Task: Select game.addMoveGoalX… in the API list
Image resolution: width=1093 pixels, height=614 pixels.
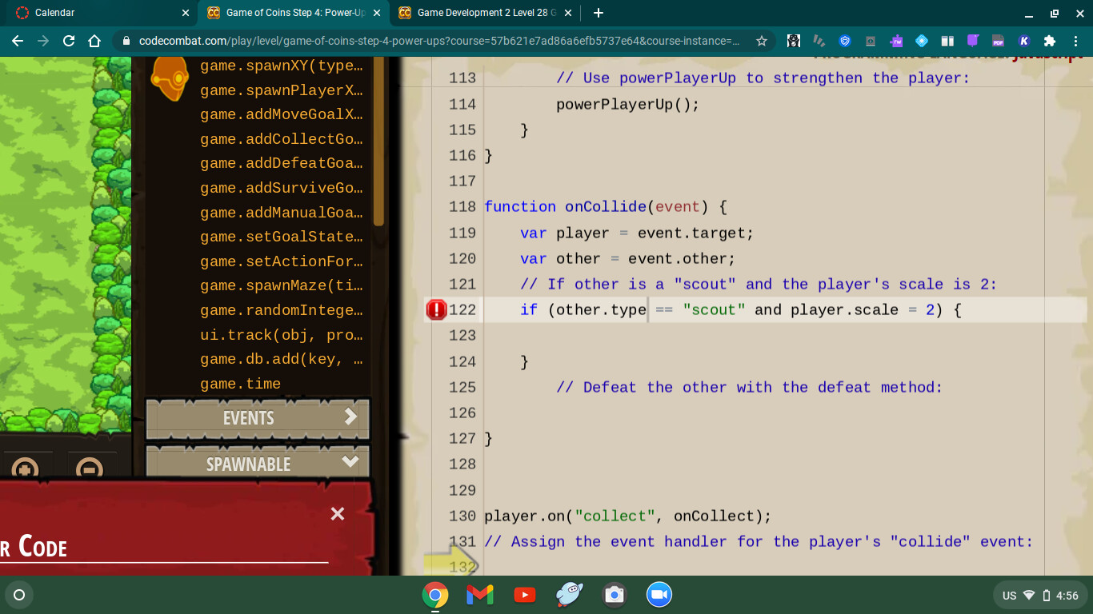Action: (282, 115)
